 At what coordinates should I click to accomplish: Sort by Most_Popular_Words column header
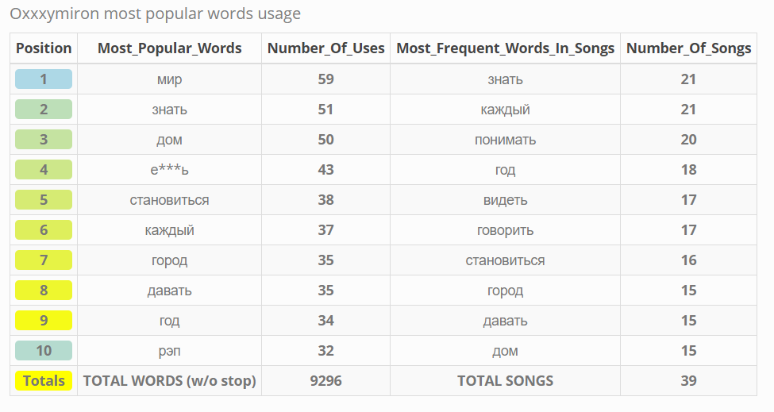pyautogui.click(x=169, y=48)
